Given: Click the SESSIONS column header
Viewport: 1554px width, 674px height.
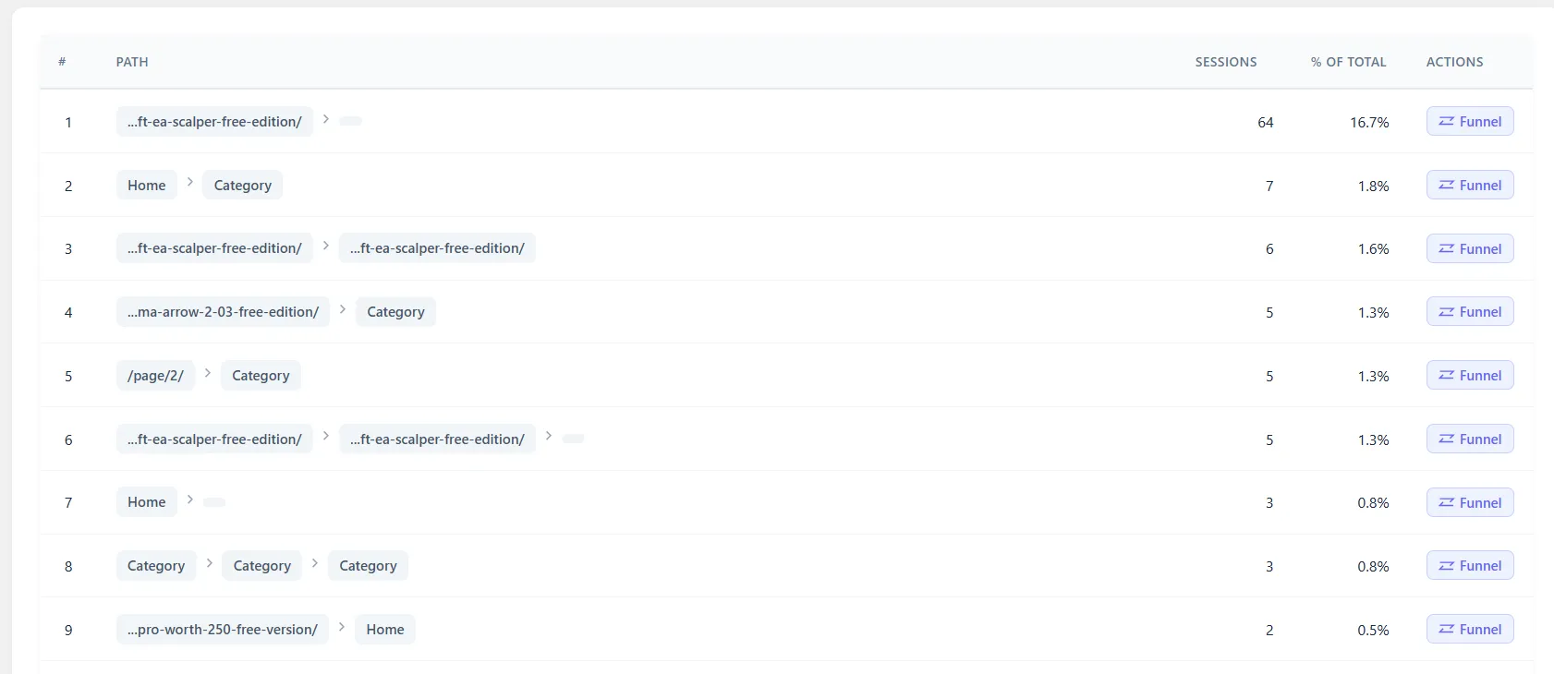Looking at the screenshot, I should tap(1226, 62).
